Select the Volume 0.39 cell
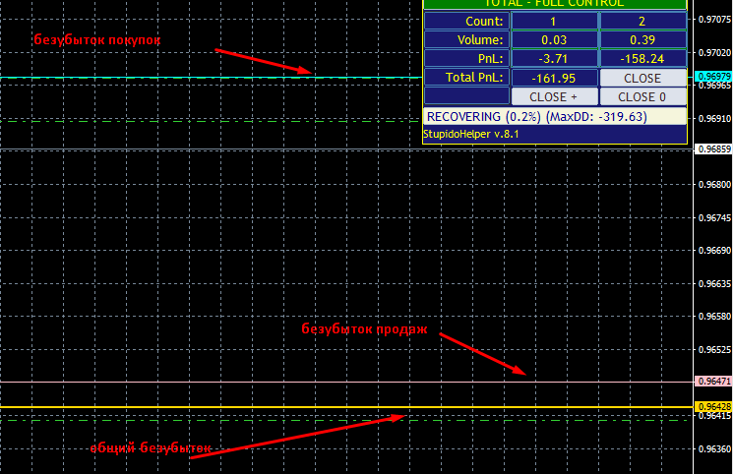This screenshot has height=474, width=733. [642, 39]
